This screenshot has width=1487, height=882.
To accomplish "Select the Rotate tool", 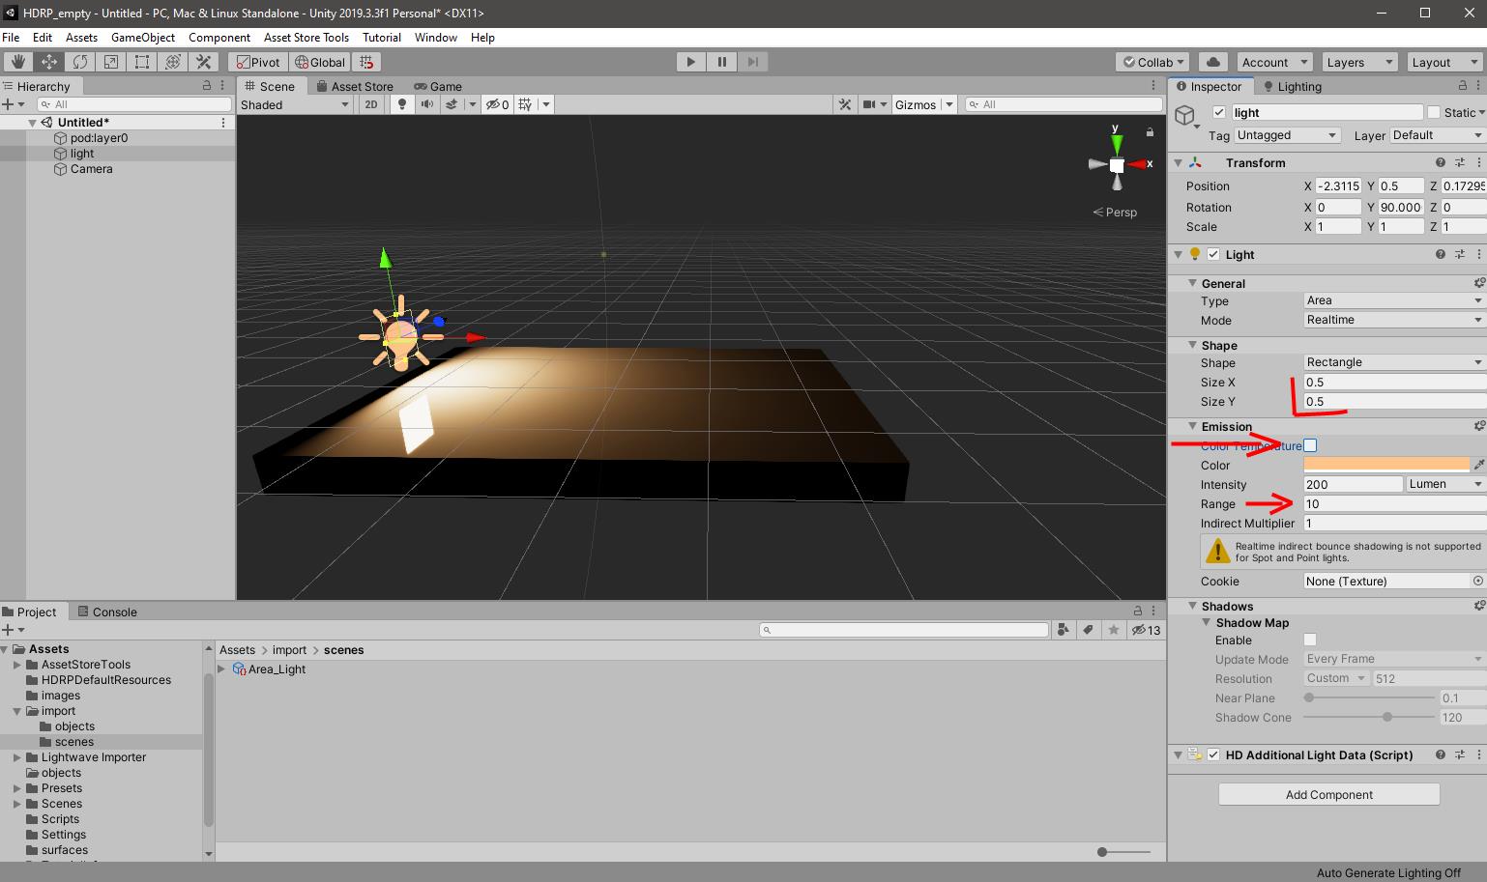I will [x=79, y=62].
